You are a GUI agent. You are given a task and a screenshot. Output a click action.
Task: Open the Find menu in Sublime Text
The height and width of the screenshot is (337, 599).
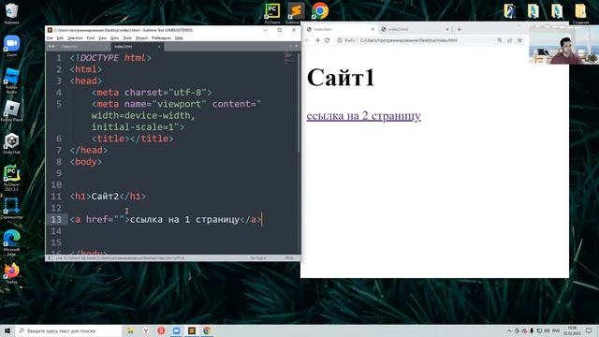[x=91, y=38]
